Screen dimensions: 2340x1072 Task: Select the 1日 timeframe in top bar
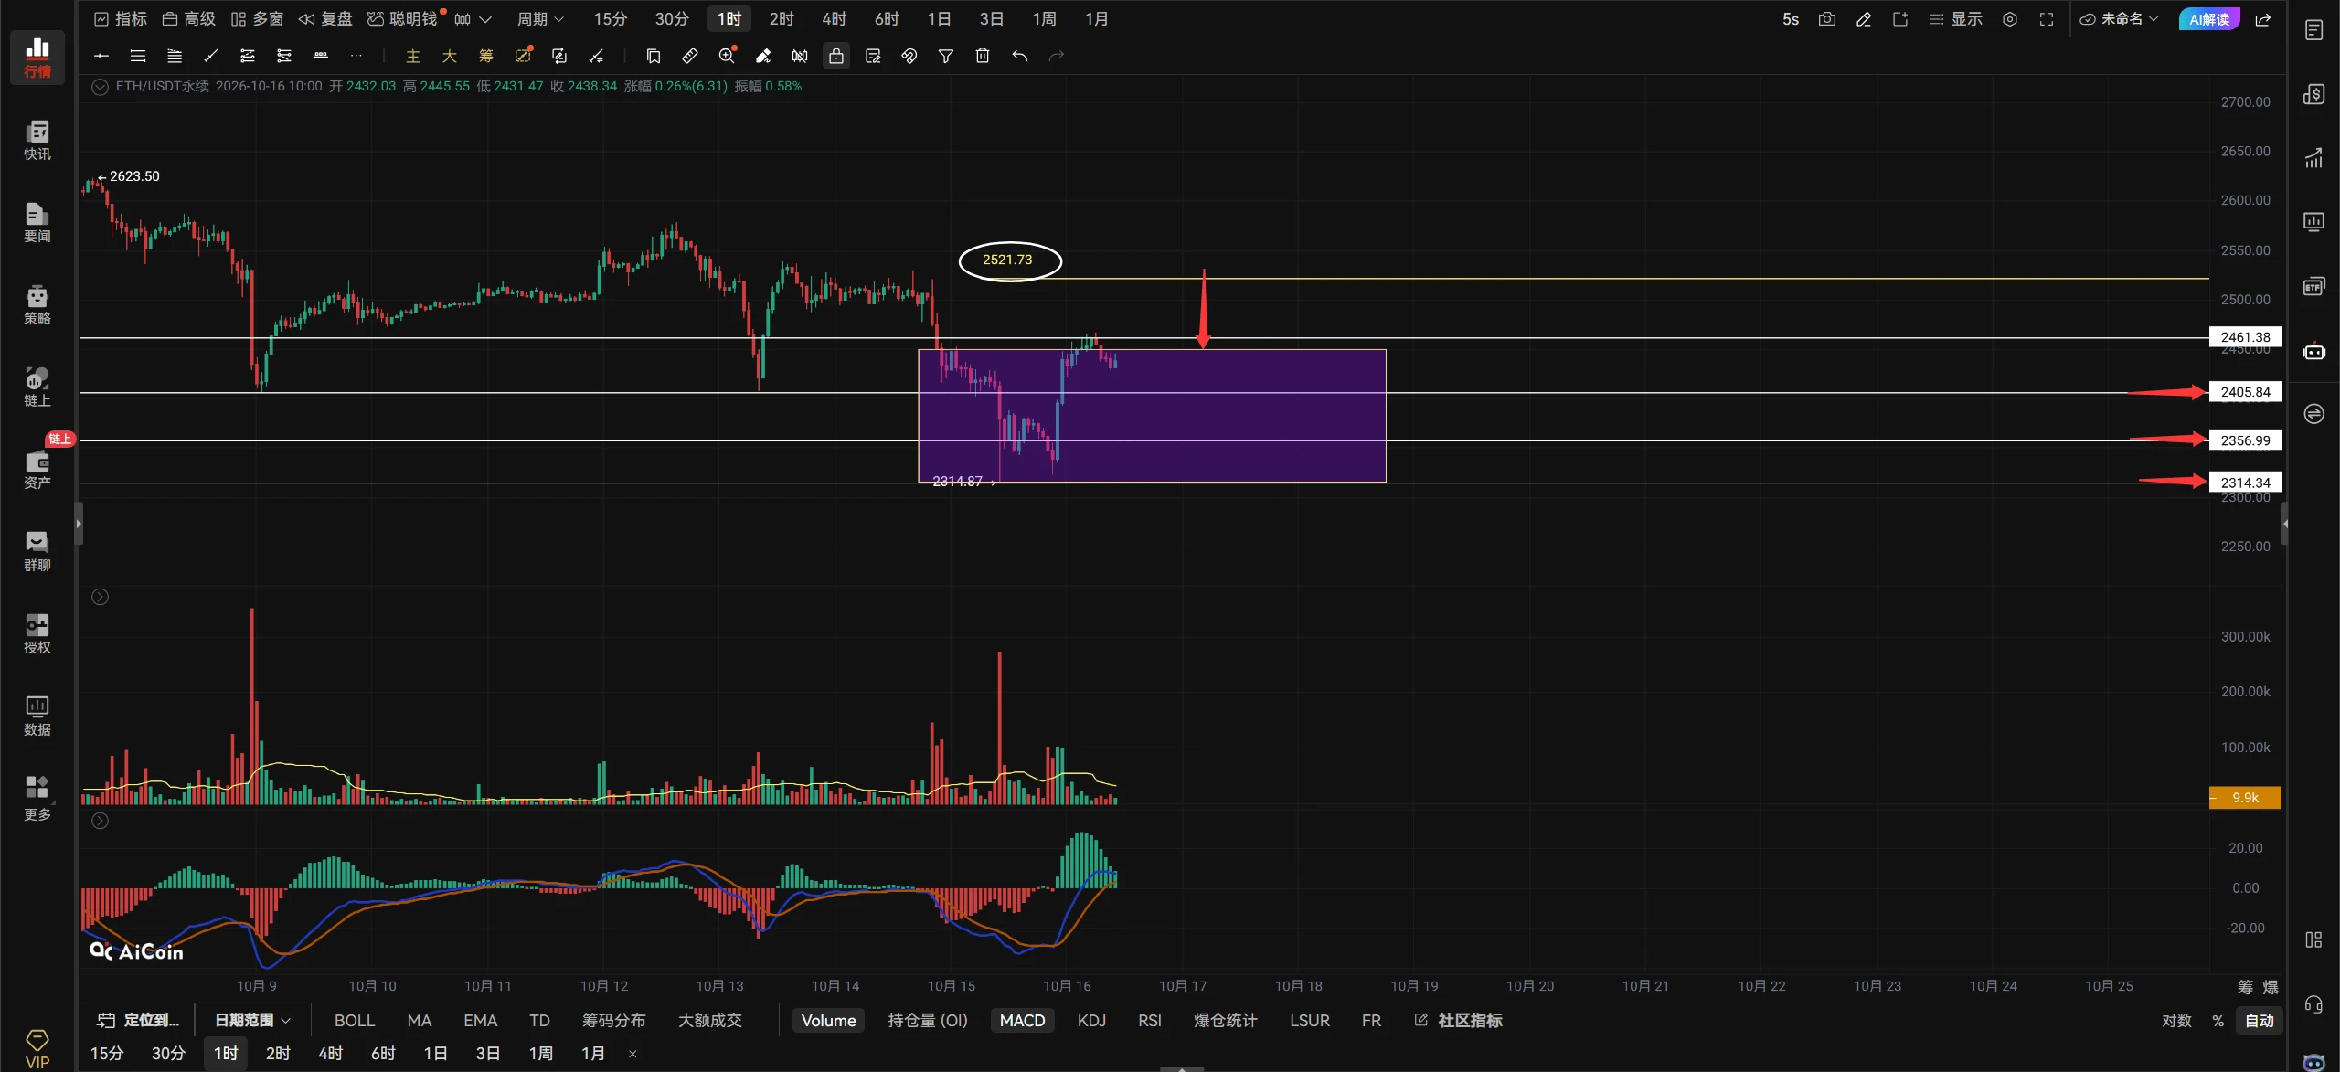(939, 19)
